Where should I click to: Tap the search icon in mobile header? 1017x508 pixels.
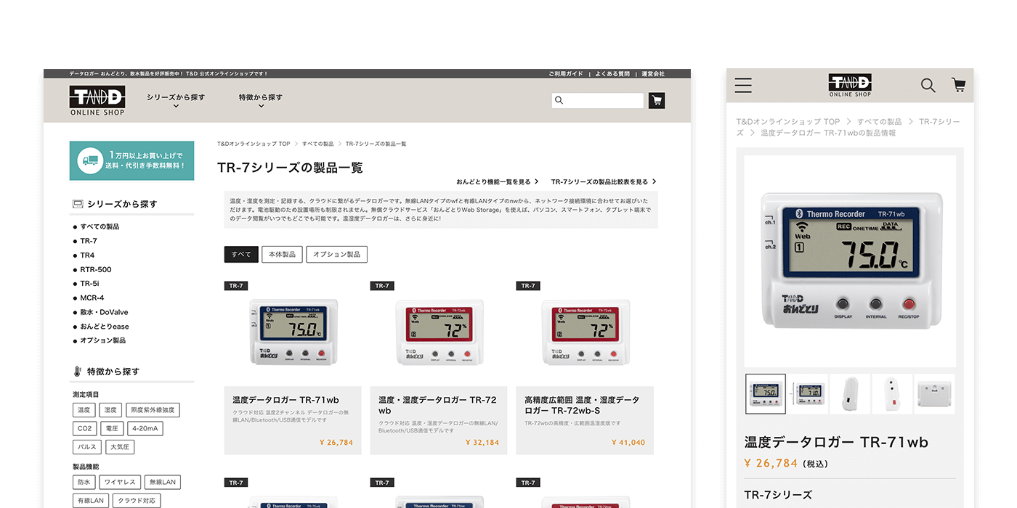(928, 85)
